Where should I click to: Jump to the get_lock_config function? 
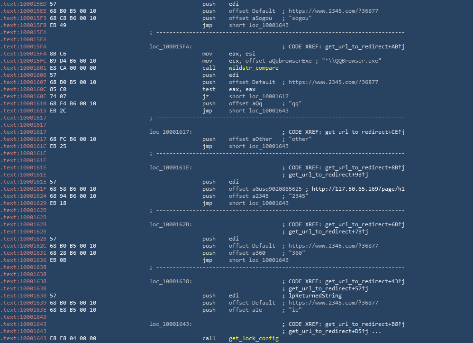click(x=253, y=338)
